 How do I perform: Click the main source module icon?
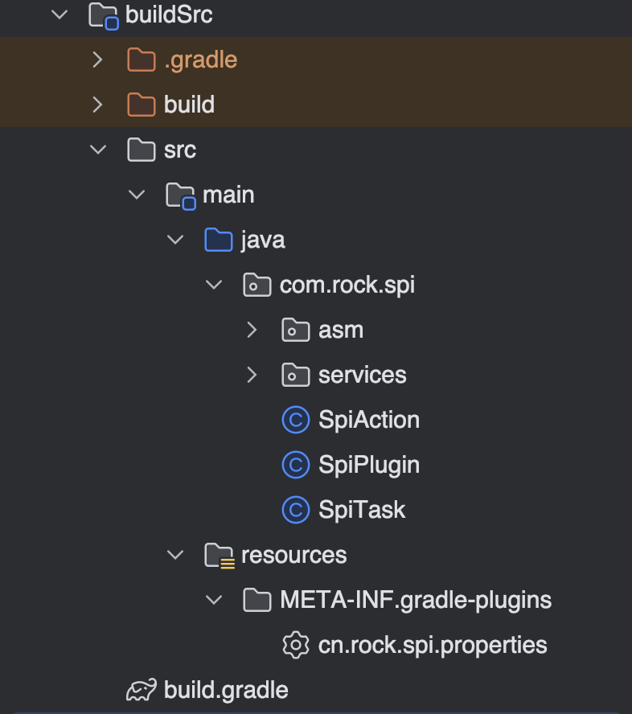coord(180,194)
